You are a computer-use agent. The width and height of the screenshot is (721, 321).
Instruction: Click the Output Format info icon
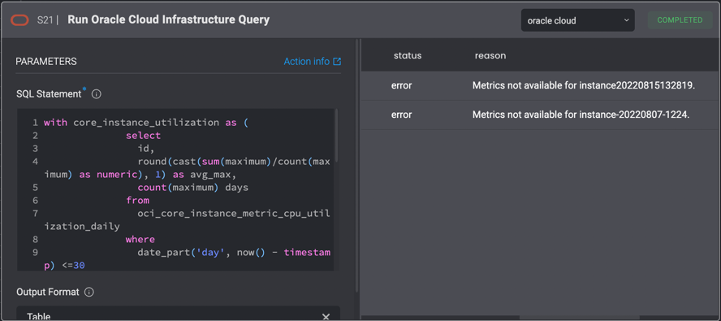(89, 292)
